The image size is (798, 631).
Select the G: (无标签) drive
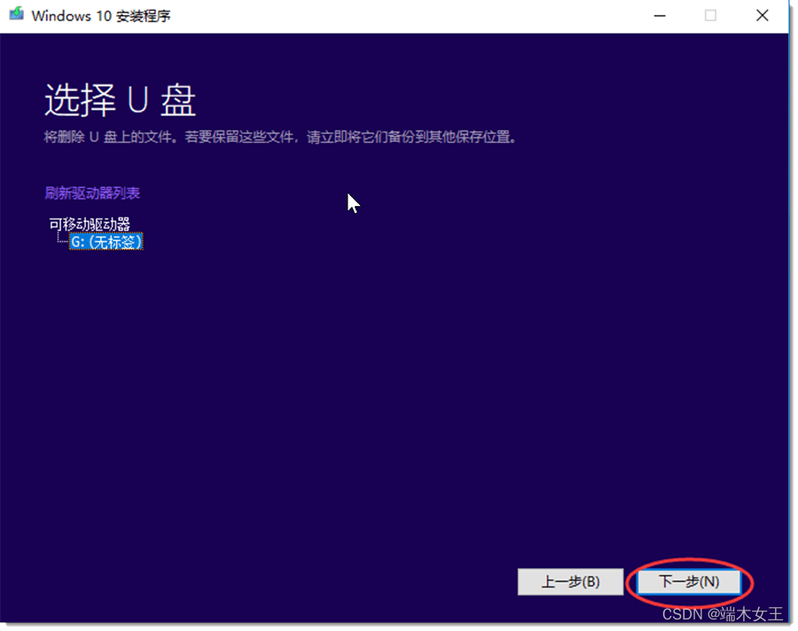[106, 241]
